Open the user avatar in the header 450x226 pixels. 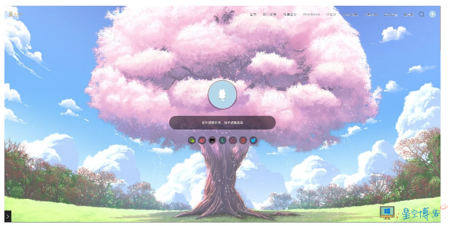tap(432, 14)
